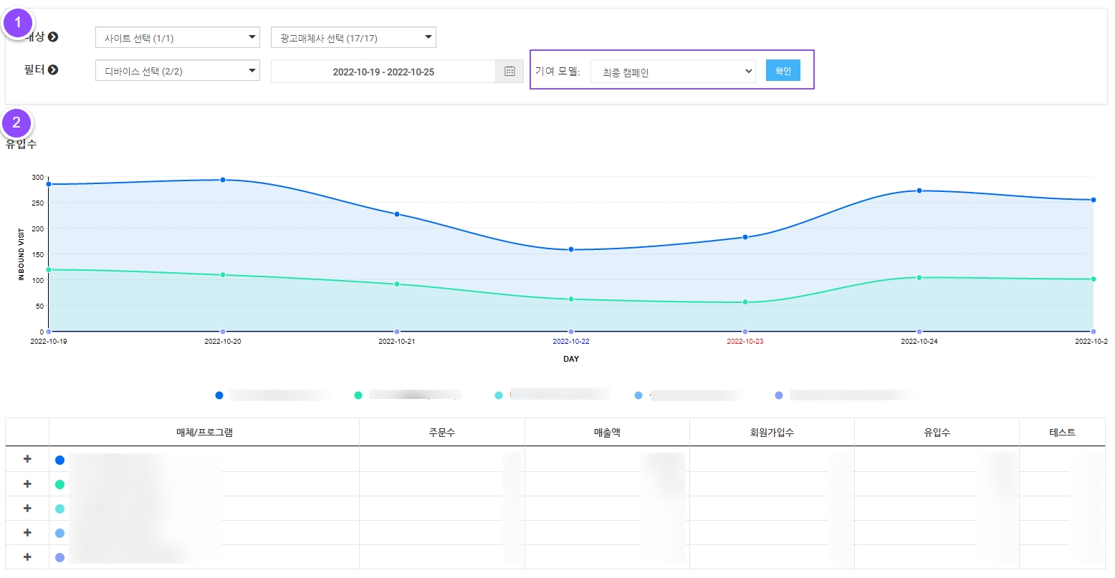
Task: Open 광고매체사 선택 (17/17) dropdown
Action: coord(353,38)
